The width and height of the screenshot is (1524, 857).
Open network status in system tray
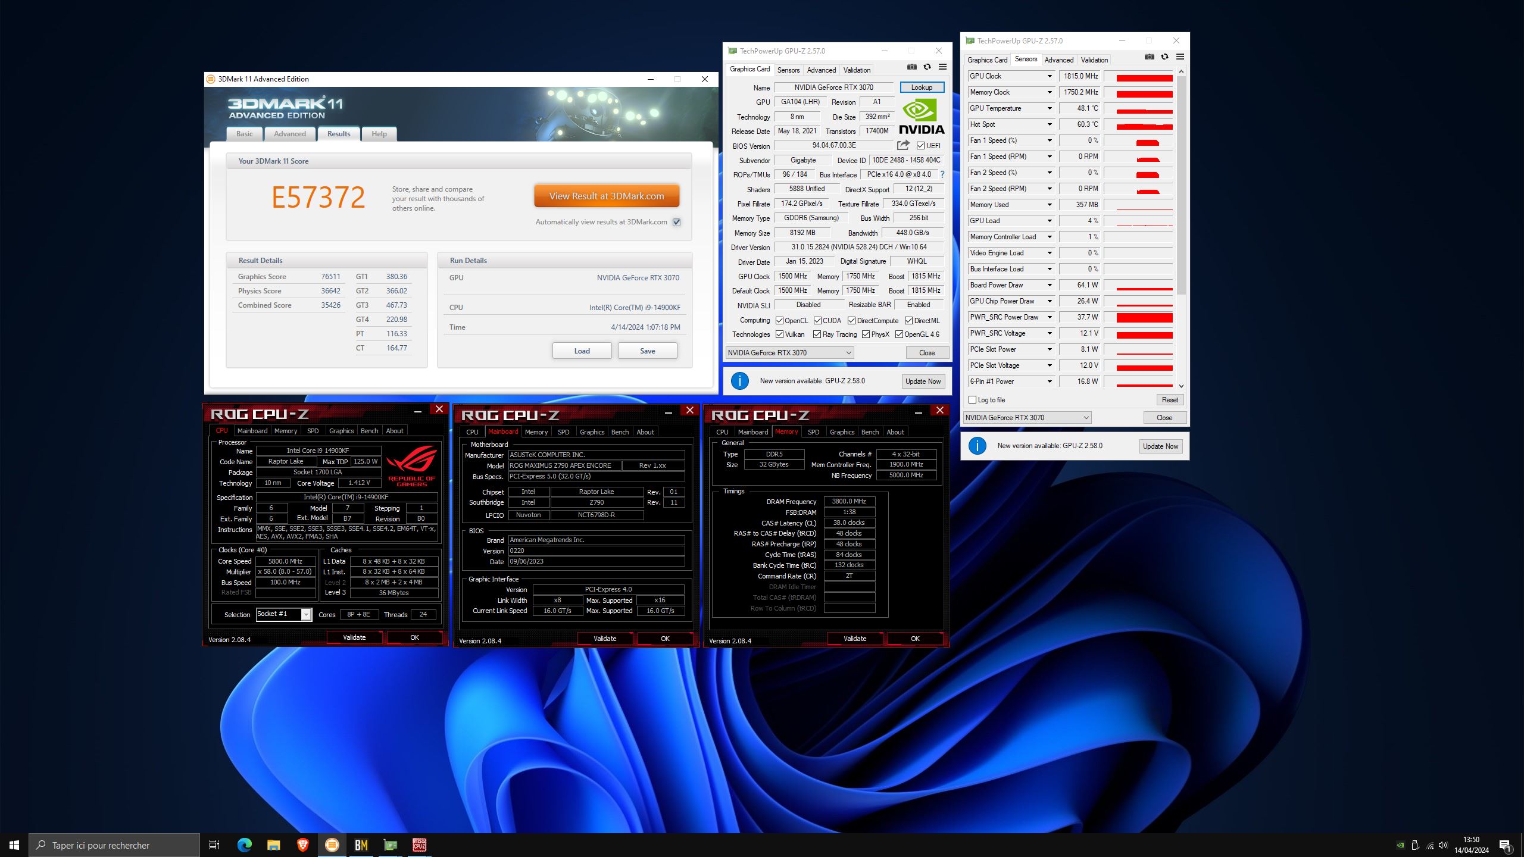1430,845
